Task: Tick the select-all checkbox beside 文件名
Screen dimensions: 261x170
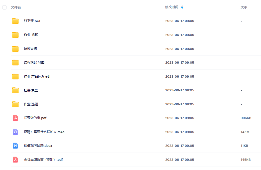Action: [4, 7]
